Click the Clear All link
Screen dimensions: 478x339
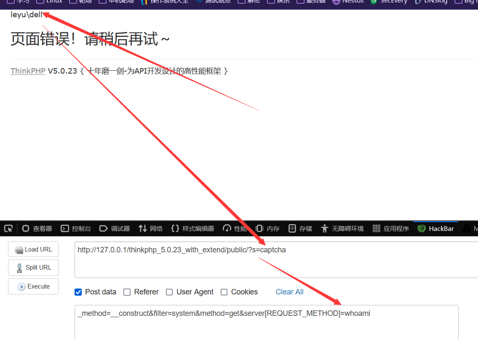click(x=289, y=292)
